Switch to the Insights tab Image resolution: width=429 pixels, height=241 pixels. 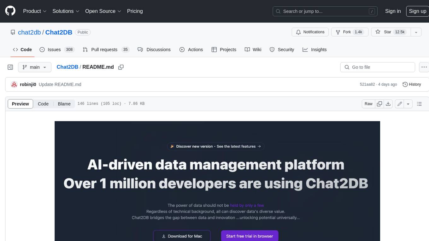tap(314, 50)
